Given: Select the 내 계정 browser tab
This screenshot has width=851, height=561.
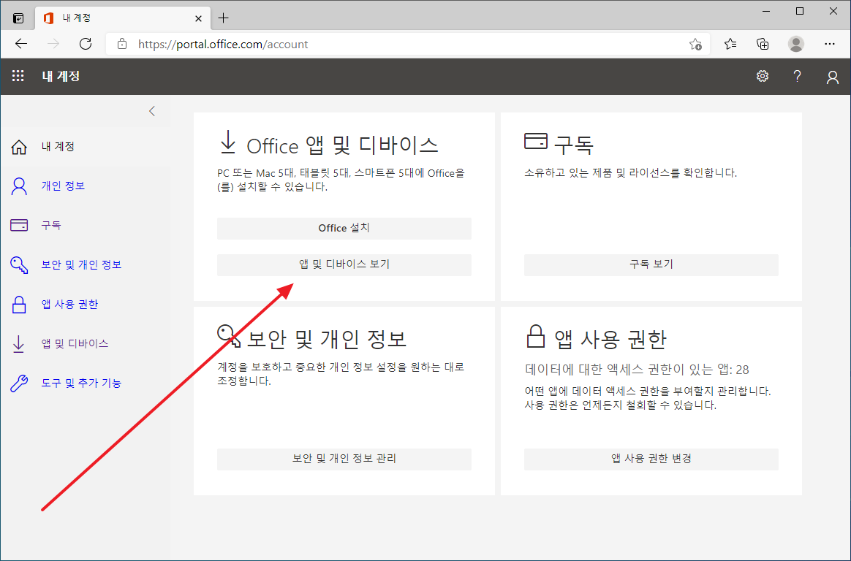Looking at the screenshot, I should [124, 18].
